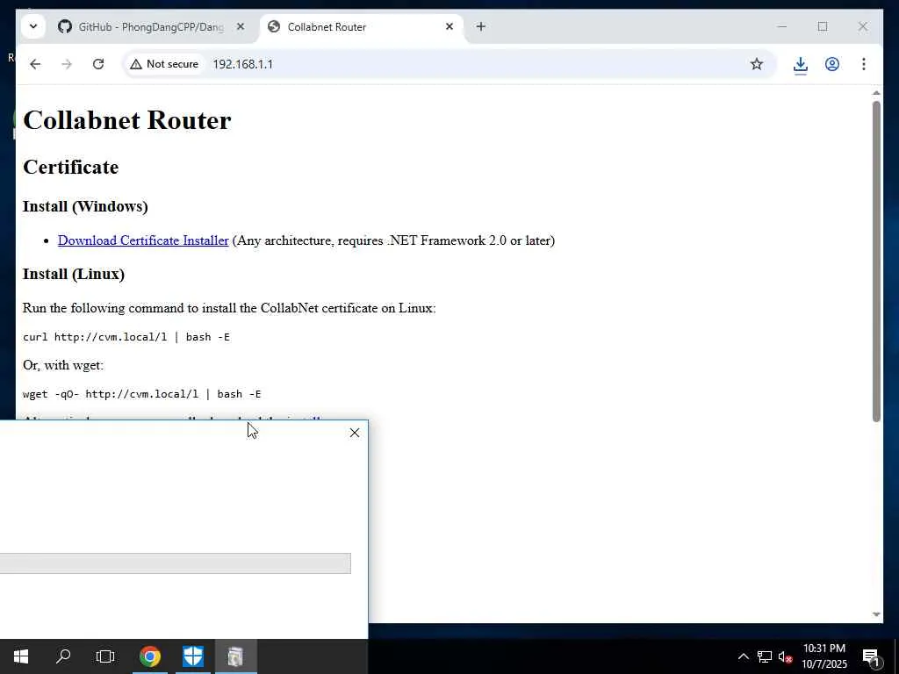899x674 pixels.
Task: Click Download Certificate Installer link
Action: (x=143, y=240)
